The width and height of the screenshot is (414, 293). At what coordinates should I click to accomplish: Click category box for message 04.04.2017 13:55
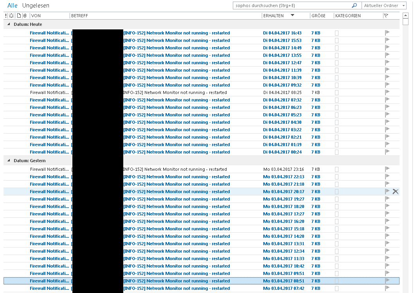point(337,56)
